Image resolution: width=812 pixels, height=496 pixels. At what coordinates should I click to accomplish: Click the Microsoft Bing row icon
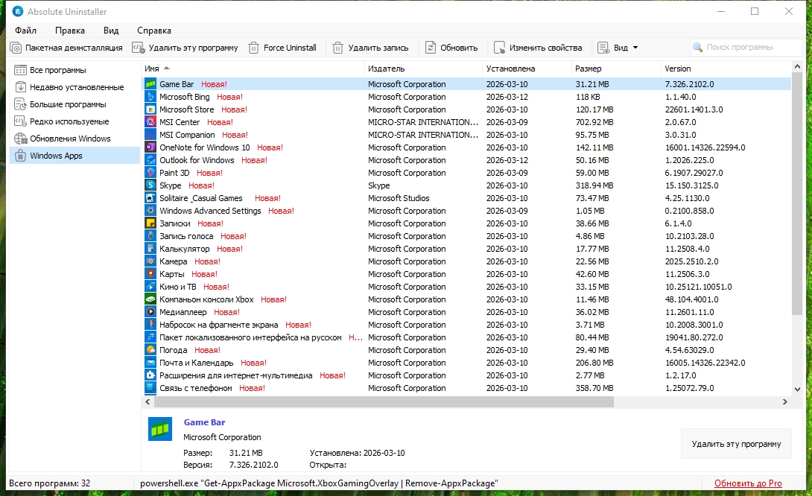[x=150, y=97]
